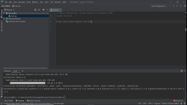187x105 pixels.
Task: Click the tool window quick-access icon in status bar
Action: coord(2,104)
